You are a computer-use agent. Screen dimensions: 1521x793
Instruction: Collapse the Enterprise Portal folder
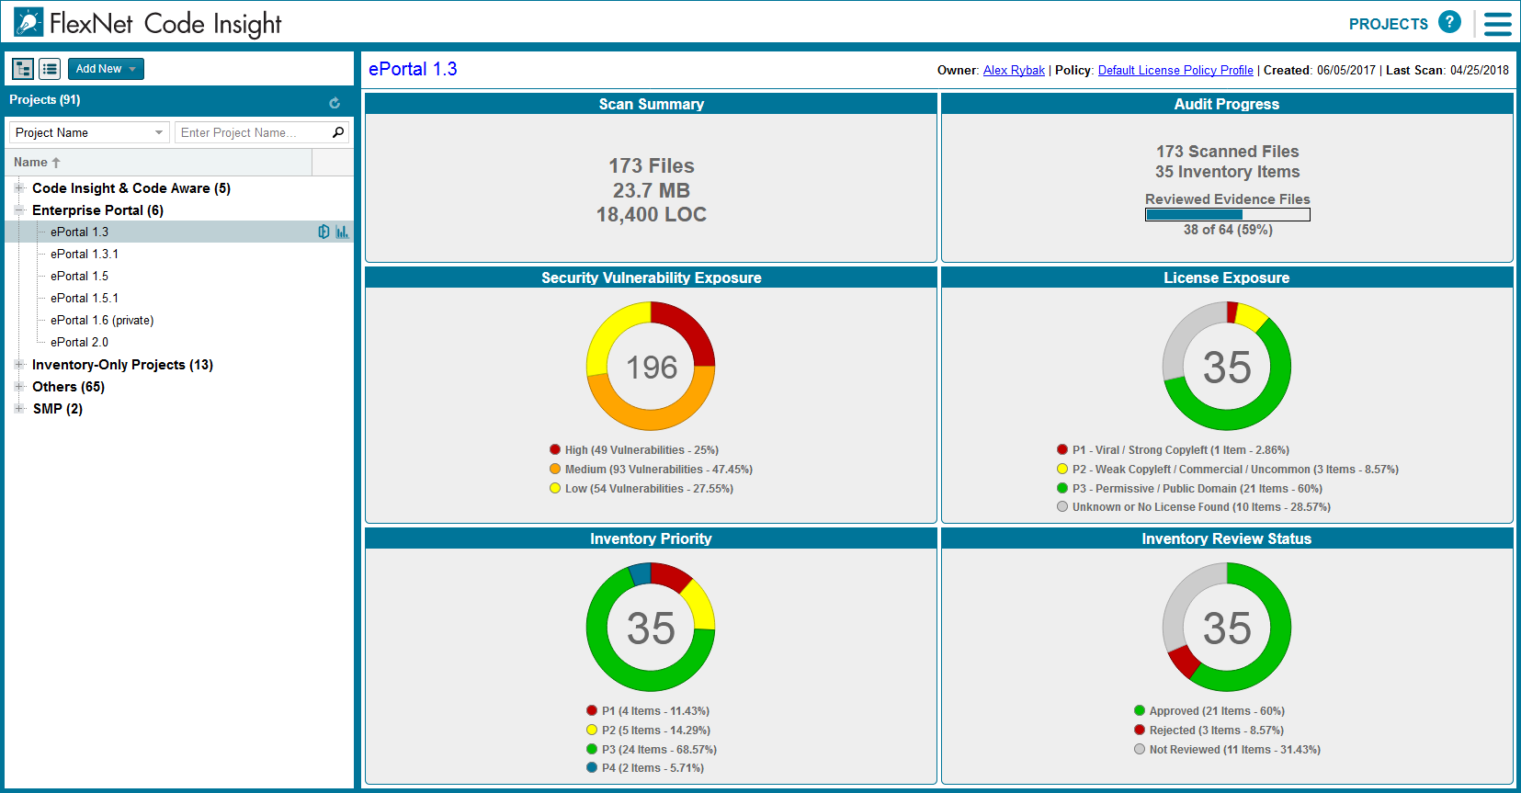click(18, 210)
